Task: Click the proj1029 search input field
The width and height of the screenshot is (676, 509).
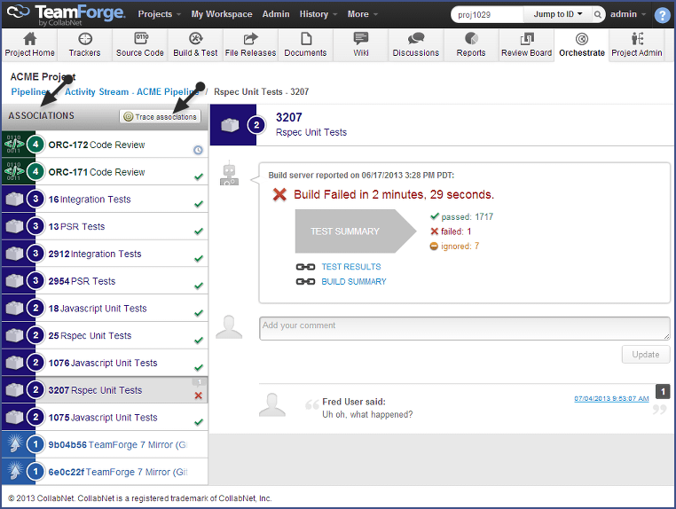Action: pos(487,15)
